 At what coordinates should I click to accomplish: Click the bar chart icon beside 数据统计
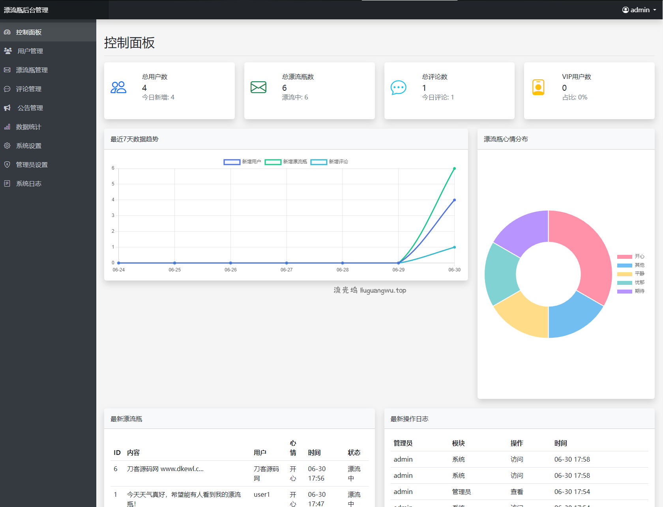7,127
